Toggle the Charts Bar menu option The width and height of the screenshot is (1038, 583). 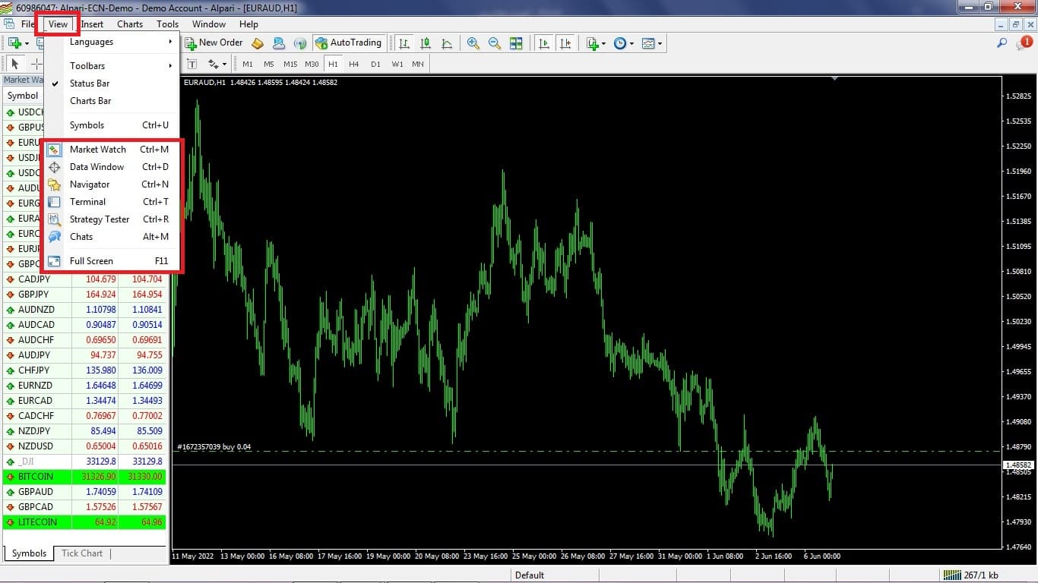[112, 101]
